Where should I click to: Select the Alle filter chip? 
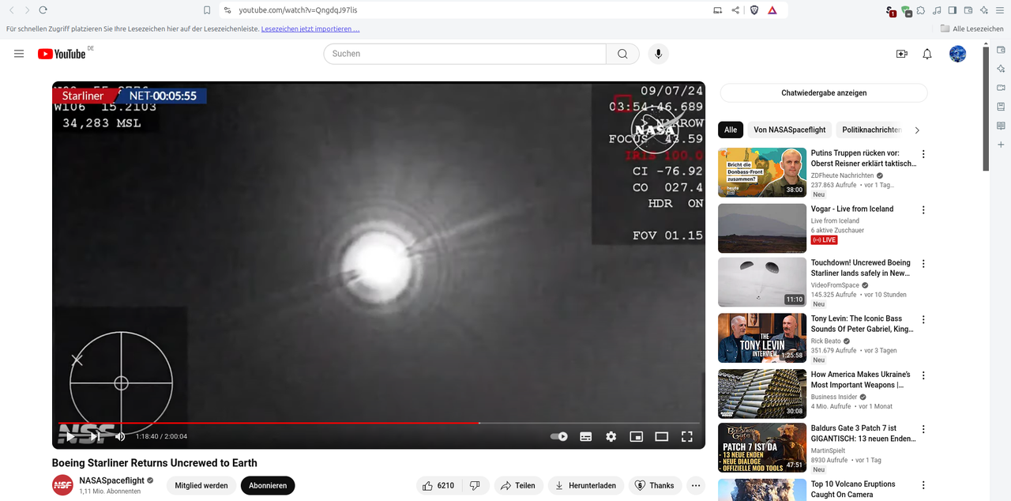tap(731, 130)
